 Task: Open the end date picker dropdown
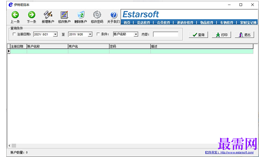tap(90, 34)
